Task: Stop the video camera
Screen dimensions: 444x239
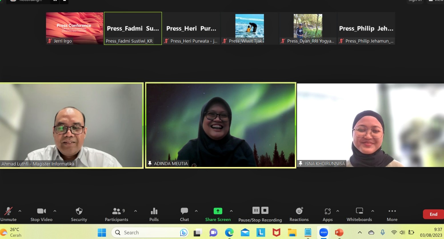Action: pos(41,214)
